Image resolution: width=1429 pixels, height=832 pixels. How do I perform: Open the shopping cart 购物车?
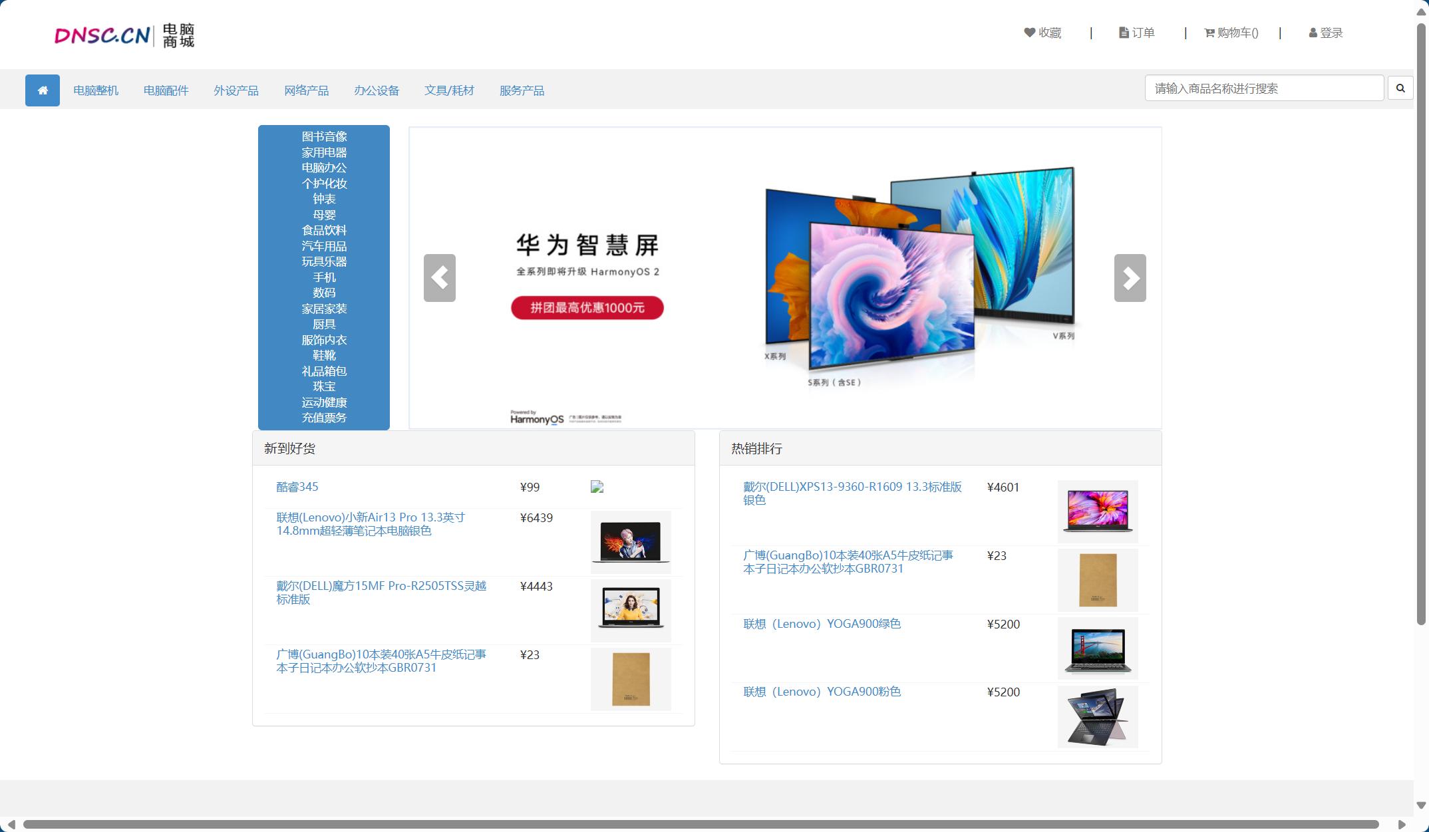tap(1231, 33)
